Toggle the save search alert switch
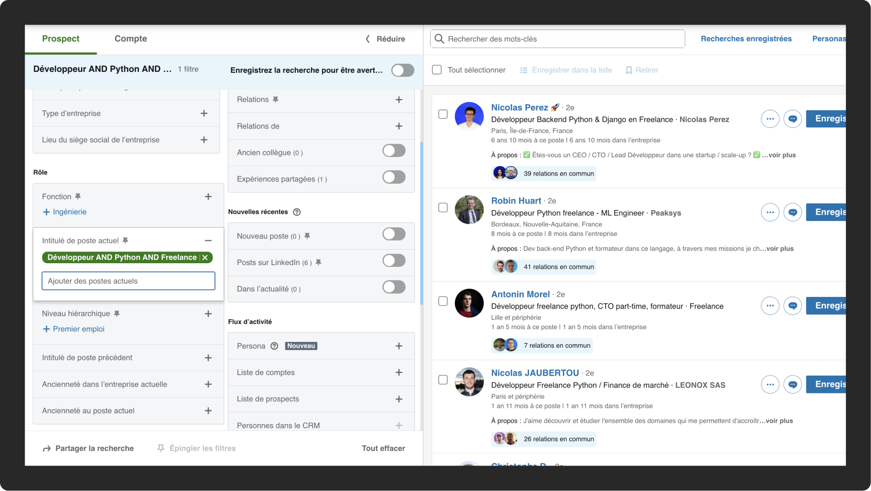The image size is (871, 491). pos(403,70)
